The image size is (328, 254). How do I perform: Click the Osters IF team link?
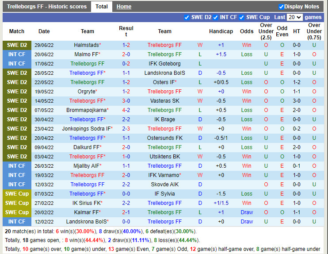pos(163,82)
